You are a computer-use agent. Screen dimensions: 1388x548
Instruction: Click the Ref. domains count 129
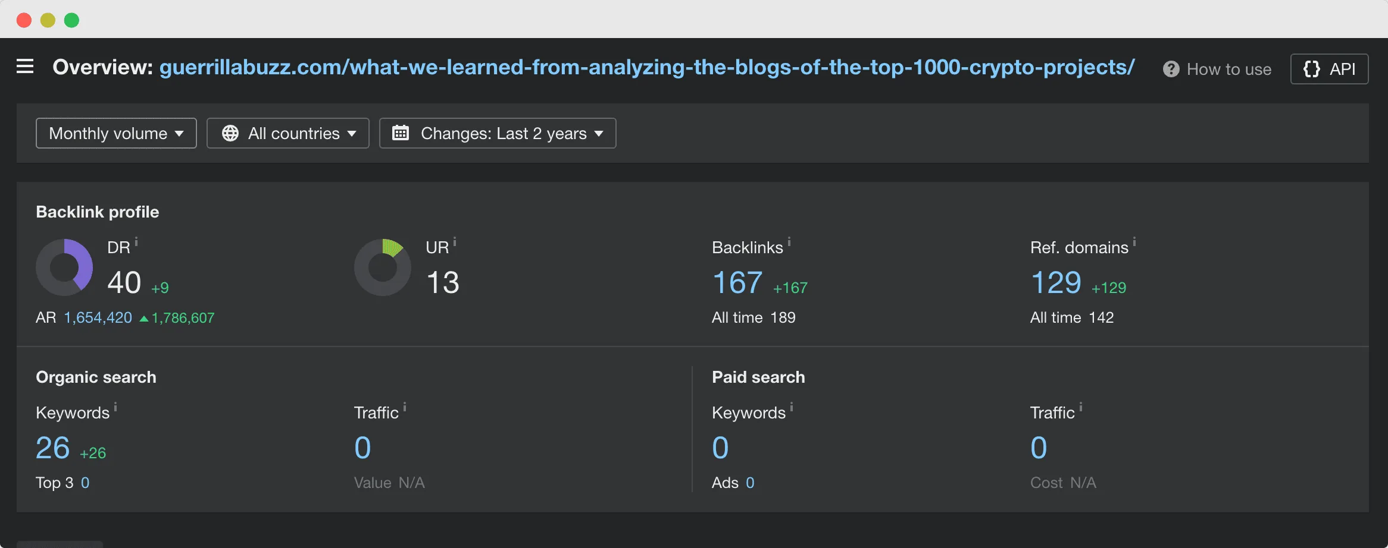pyautogui.click(x=1055, y=282)
